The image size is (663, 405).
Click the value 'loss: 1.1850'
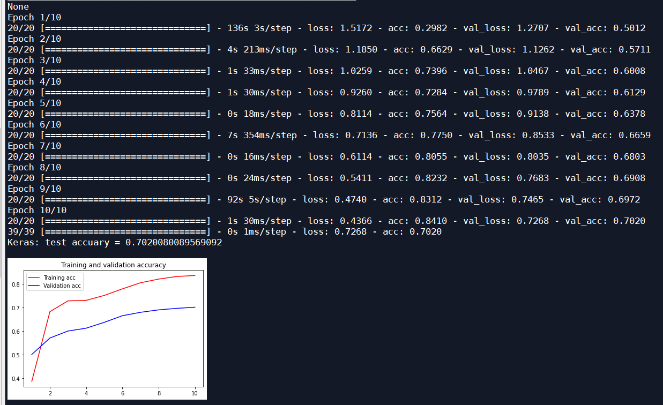345,49
